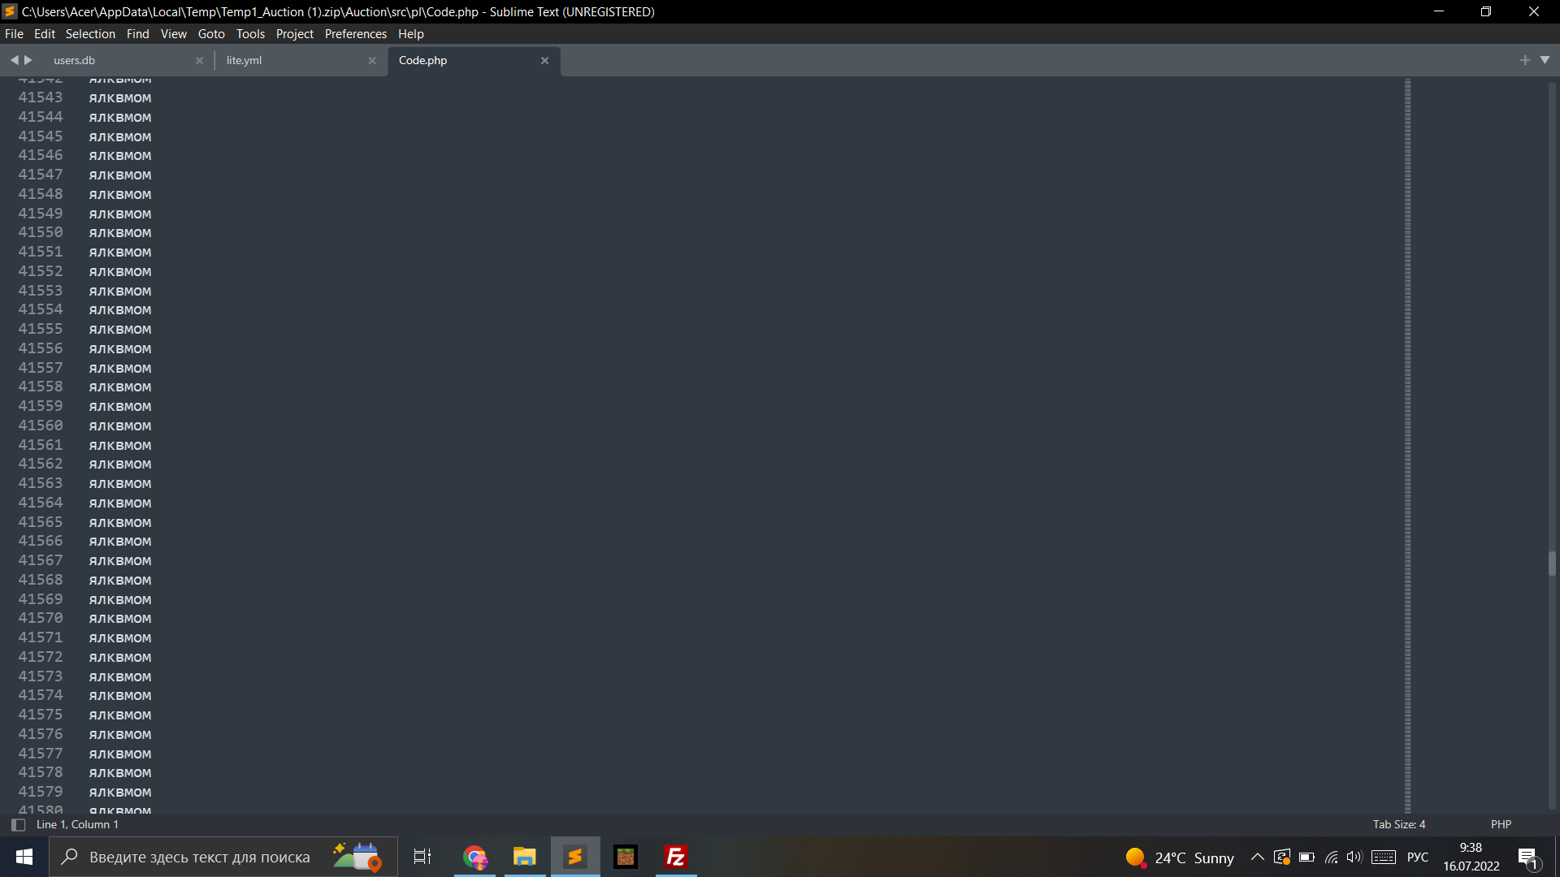This screenshot has width=1560, height=877.
Task: Change the PHP syntax selector
Action: pyautogui.click(x=1501, y=825)
